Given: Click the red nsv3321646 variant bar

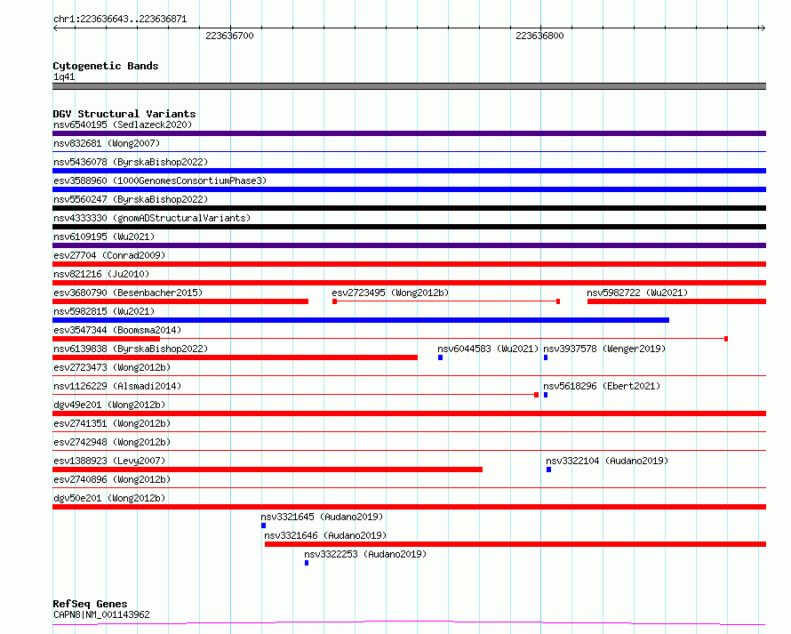Looking at the screenshot, I should 515,544.
